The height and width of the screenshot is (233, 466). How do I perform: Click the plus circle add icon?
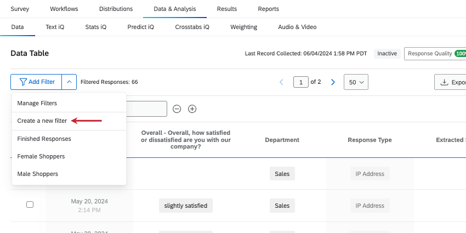click(192, 109)
